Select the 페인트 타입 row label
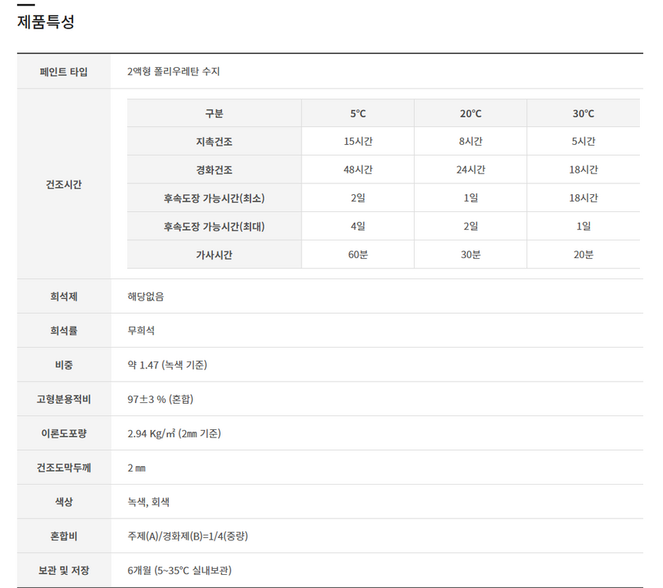 [64, 72]
